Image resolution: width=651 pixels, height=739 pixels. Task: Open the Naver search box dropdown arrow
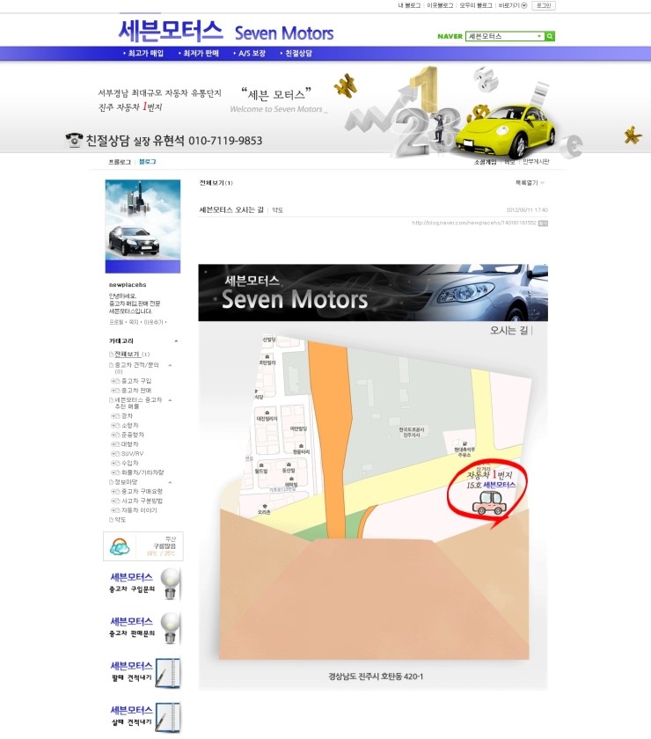coord(539,36)
